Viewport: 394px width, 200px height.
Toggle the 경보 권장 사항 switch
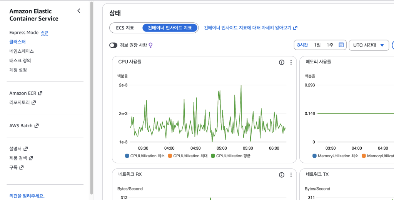pyautogui.click(x=113, y=45)
